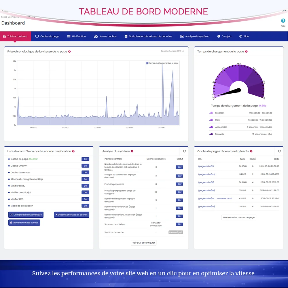Screen dimensions: 288x288
Task: Open the Aide help icon at top right
Action: (283, 21)
